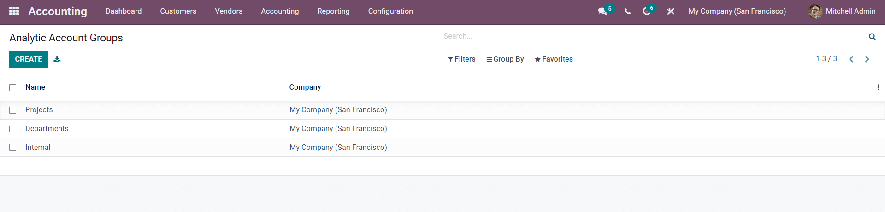Go to previous page arrow
Image resolution: width=885 pixels, height=212 pixels.
coord(851,59)
